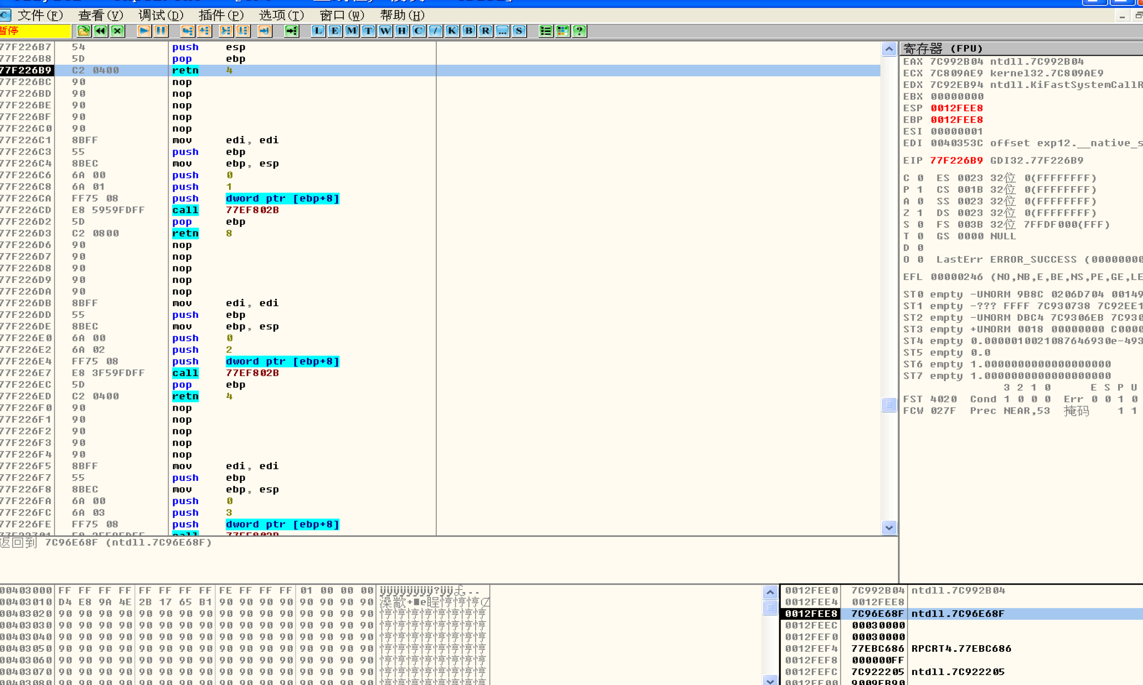Click the EIP register value 77F226B9
This screenshot has width=1143, height=685.
[x=957, y=161]
